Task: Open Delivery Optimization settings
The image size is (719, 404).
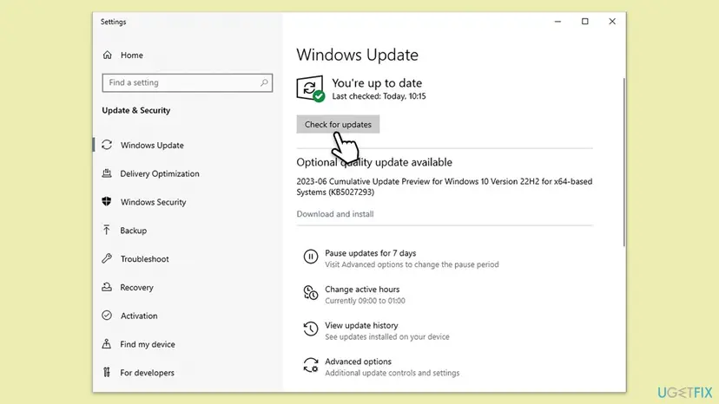Action: 160,173
